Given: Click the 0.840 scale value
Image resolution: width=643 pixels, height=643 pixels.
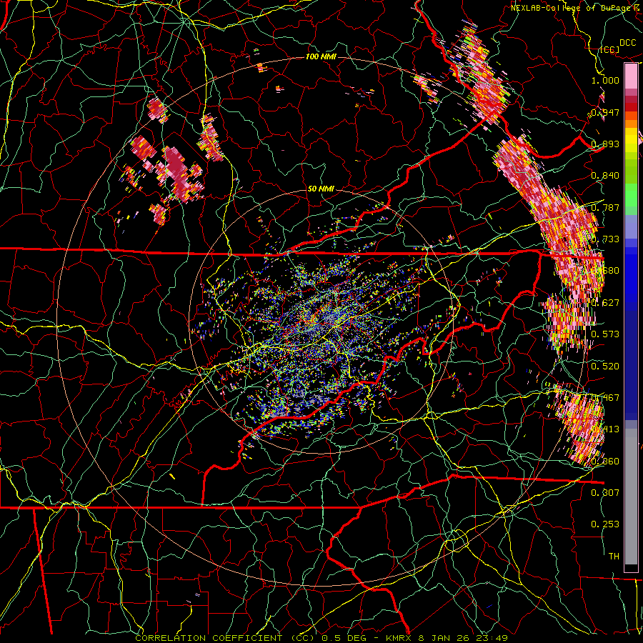Looking at the screenshot, I should pos(605,176).
